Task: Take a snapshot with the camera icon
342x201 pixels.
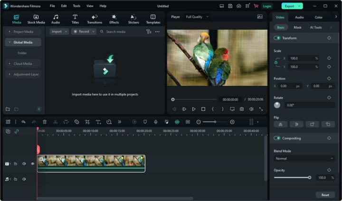Action: tap(242, 109)
